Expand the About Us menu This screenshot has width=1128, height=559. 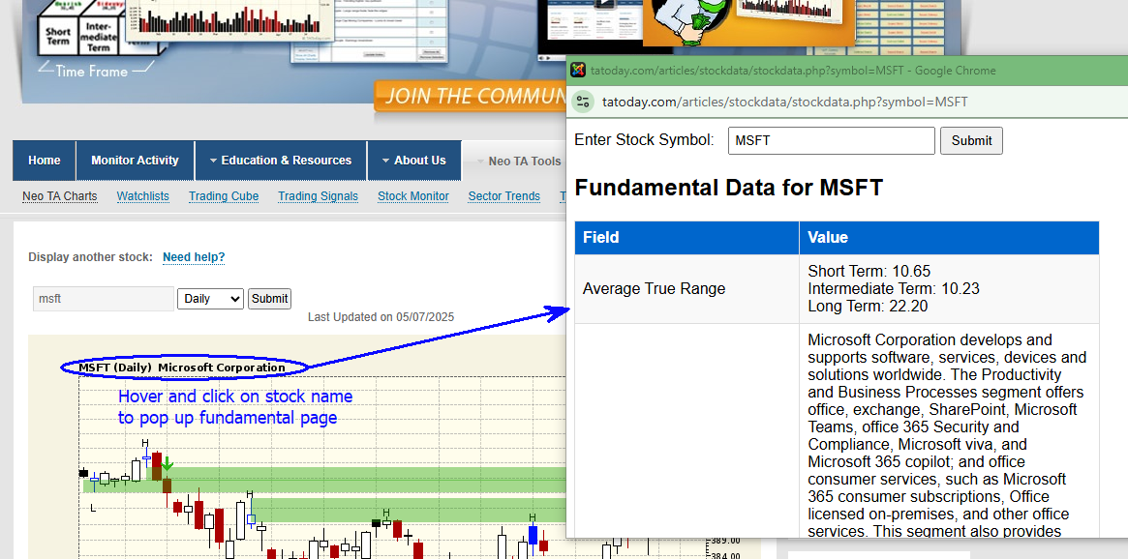point(413,161)
